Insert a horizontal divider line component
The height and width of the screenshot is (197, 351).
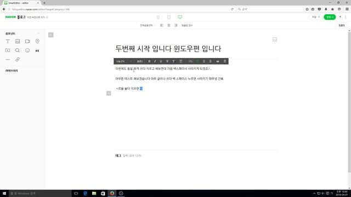point(8,60)
